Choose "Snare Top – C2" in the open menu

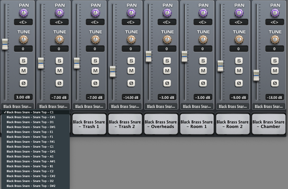[x=30, y=171]
